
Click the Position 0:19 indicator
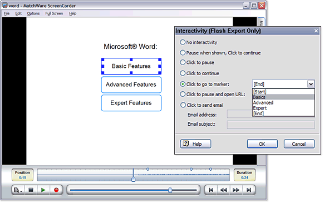(22, 175)
